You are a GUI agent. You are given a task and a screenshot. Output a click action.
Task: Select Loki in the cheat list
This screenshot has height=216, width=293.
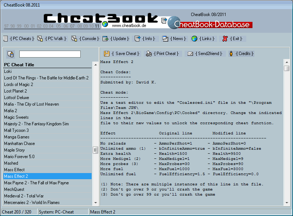pyautogui.click(x=48, y=71)
